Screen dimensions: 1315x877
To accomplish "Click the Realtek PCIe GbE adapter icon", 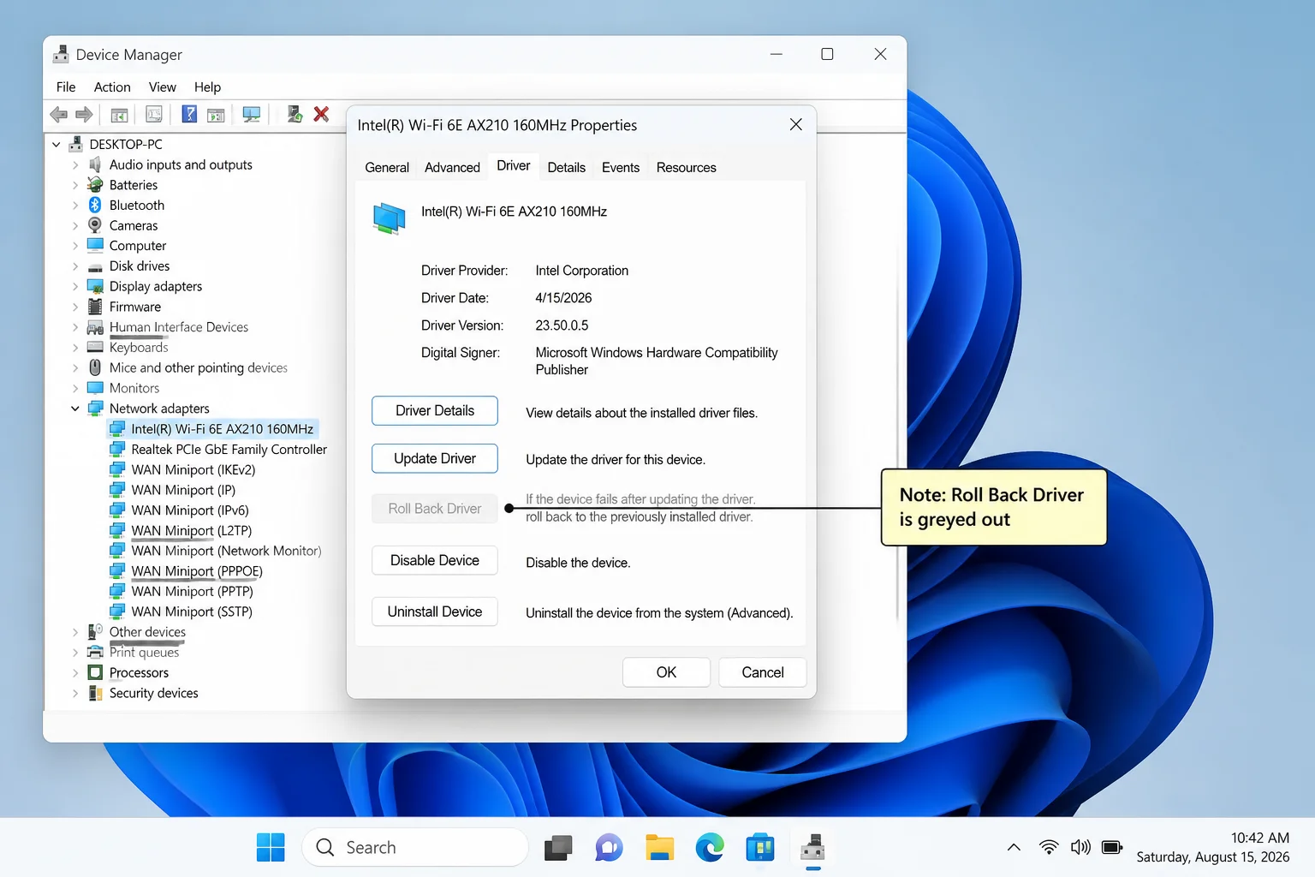I will pos(117,449).
